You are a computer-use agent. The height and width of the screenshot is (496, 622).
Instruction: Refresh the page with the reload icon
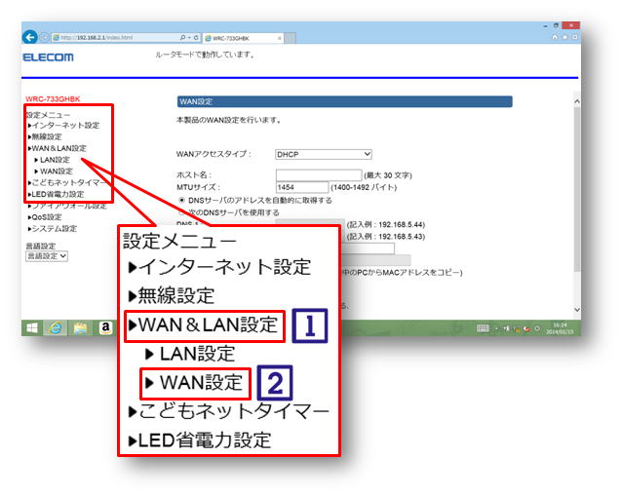pos(196,38)
